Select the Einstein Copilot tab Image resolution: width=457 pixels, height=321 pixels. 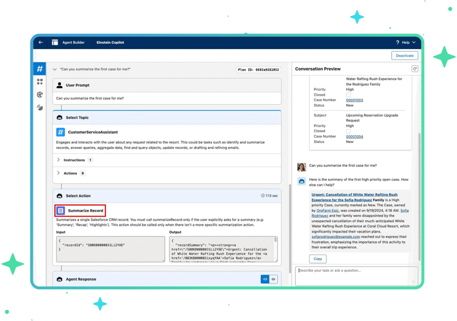(x=110, y=42)
